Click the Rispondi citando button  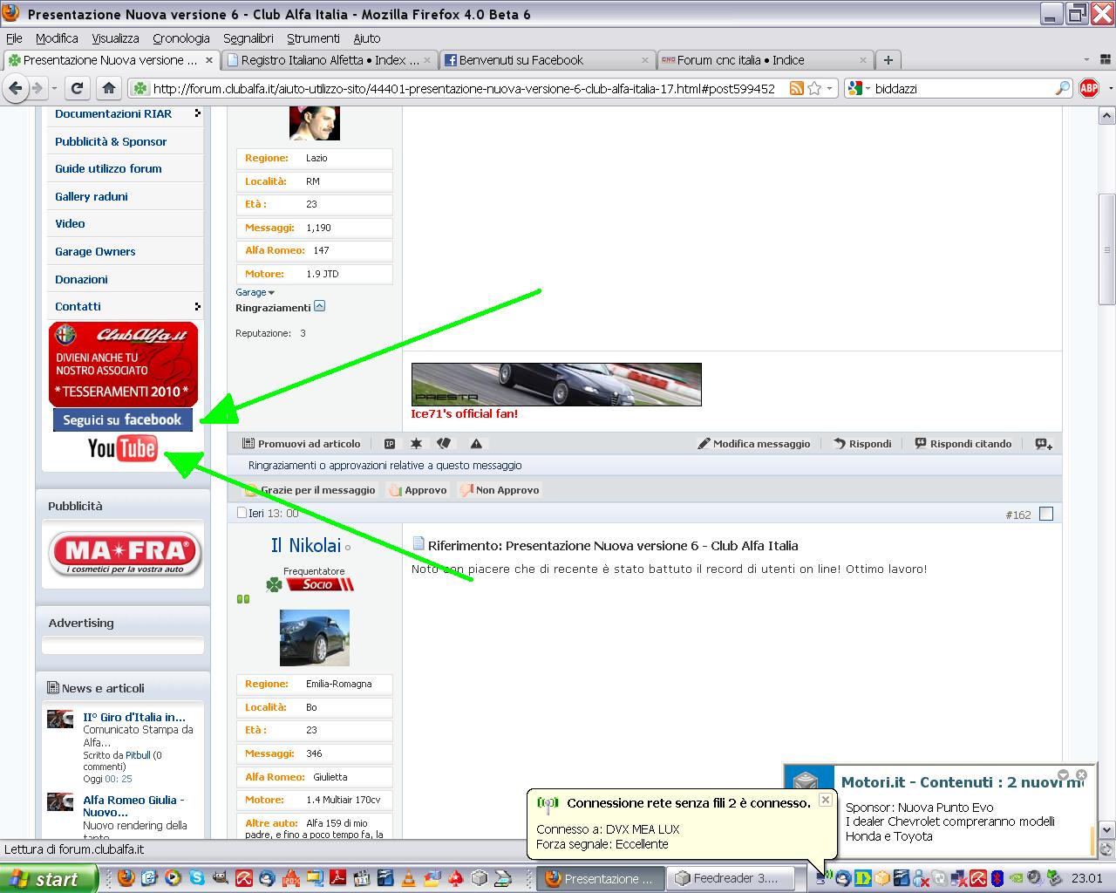963,444
